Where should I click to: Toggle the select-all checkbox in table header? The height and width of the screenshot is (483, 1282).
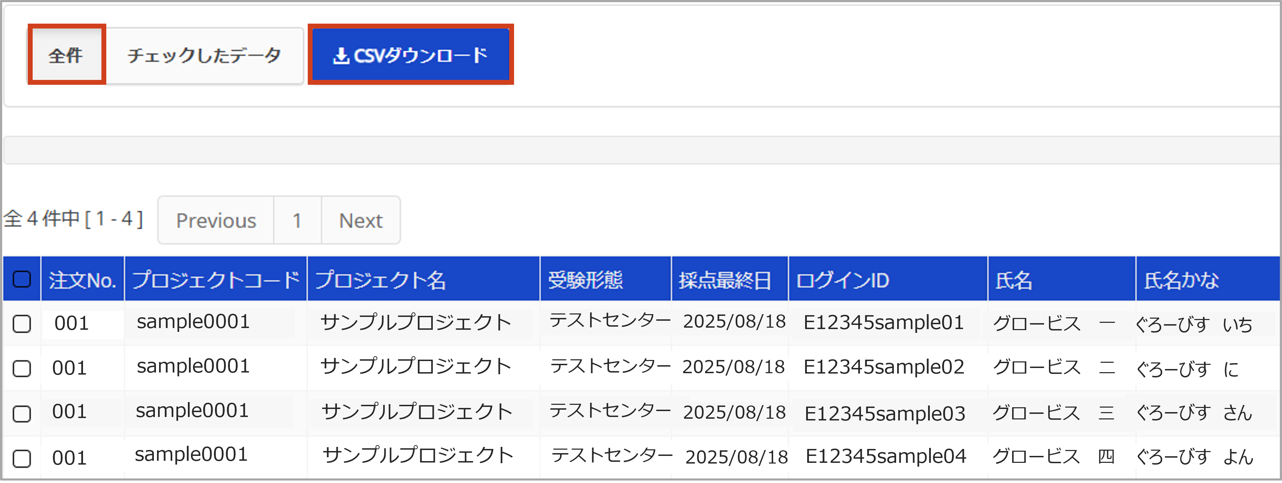[x=22, y=280]
